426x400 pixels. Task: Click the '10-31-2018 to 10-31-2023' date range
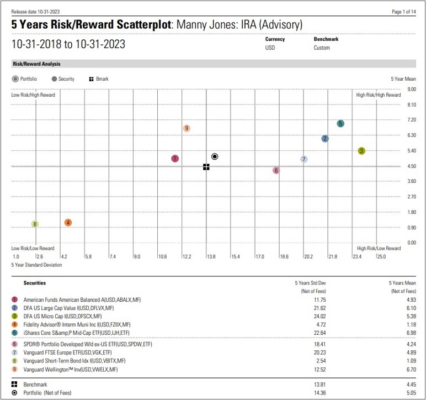tap(68, 44)
